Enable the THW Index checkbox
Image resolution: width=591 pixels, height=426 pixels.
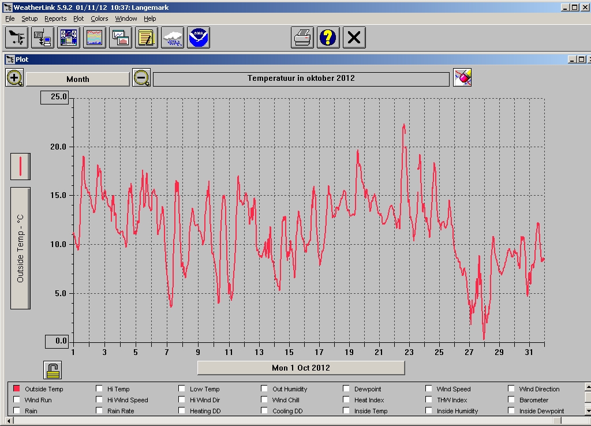pos(429,399)
